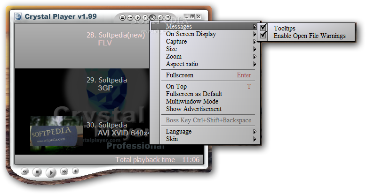Click the question mark help icon

[x=167, y=17]
